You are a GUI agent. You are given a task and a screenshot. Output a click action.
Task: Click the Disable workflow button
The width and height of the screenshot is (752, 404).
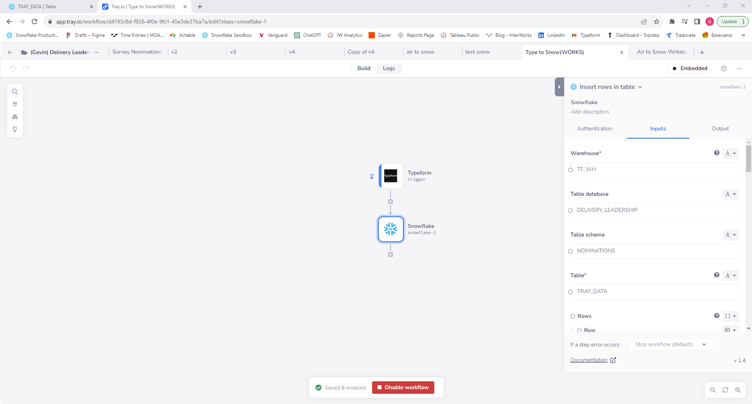(403, 388)
